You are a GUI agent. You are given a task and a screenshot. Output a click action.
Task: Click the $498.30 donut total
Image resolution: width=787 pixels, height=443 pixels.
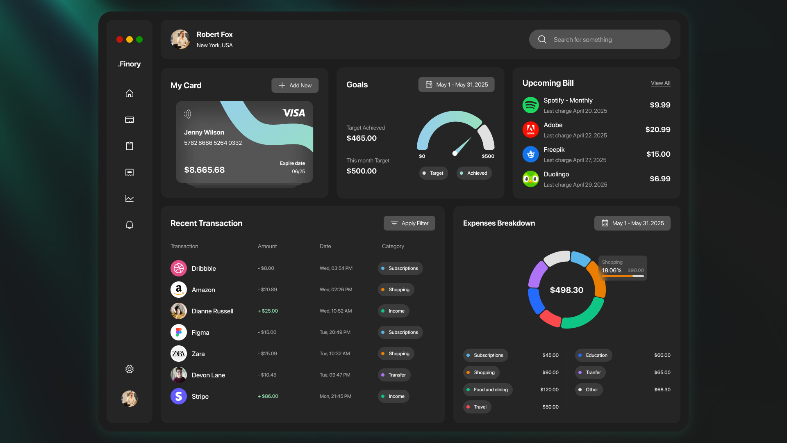[566, 290]
